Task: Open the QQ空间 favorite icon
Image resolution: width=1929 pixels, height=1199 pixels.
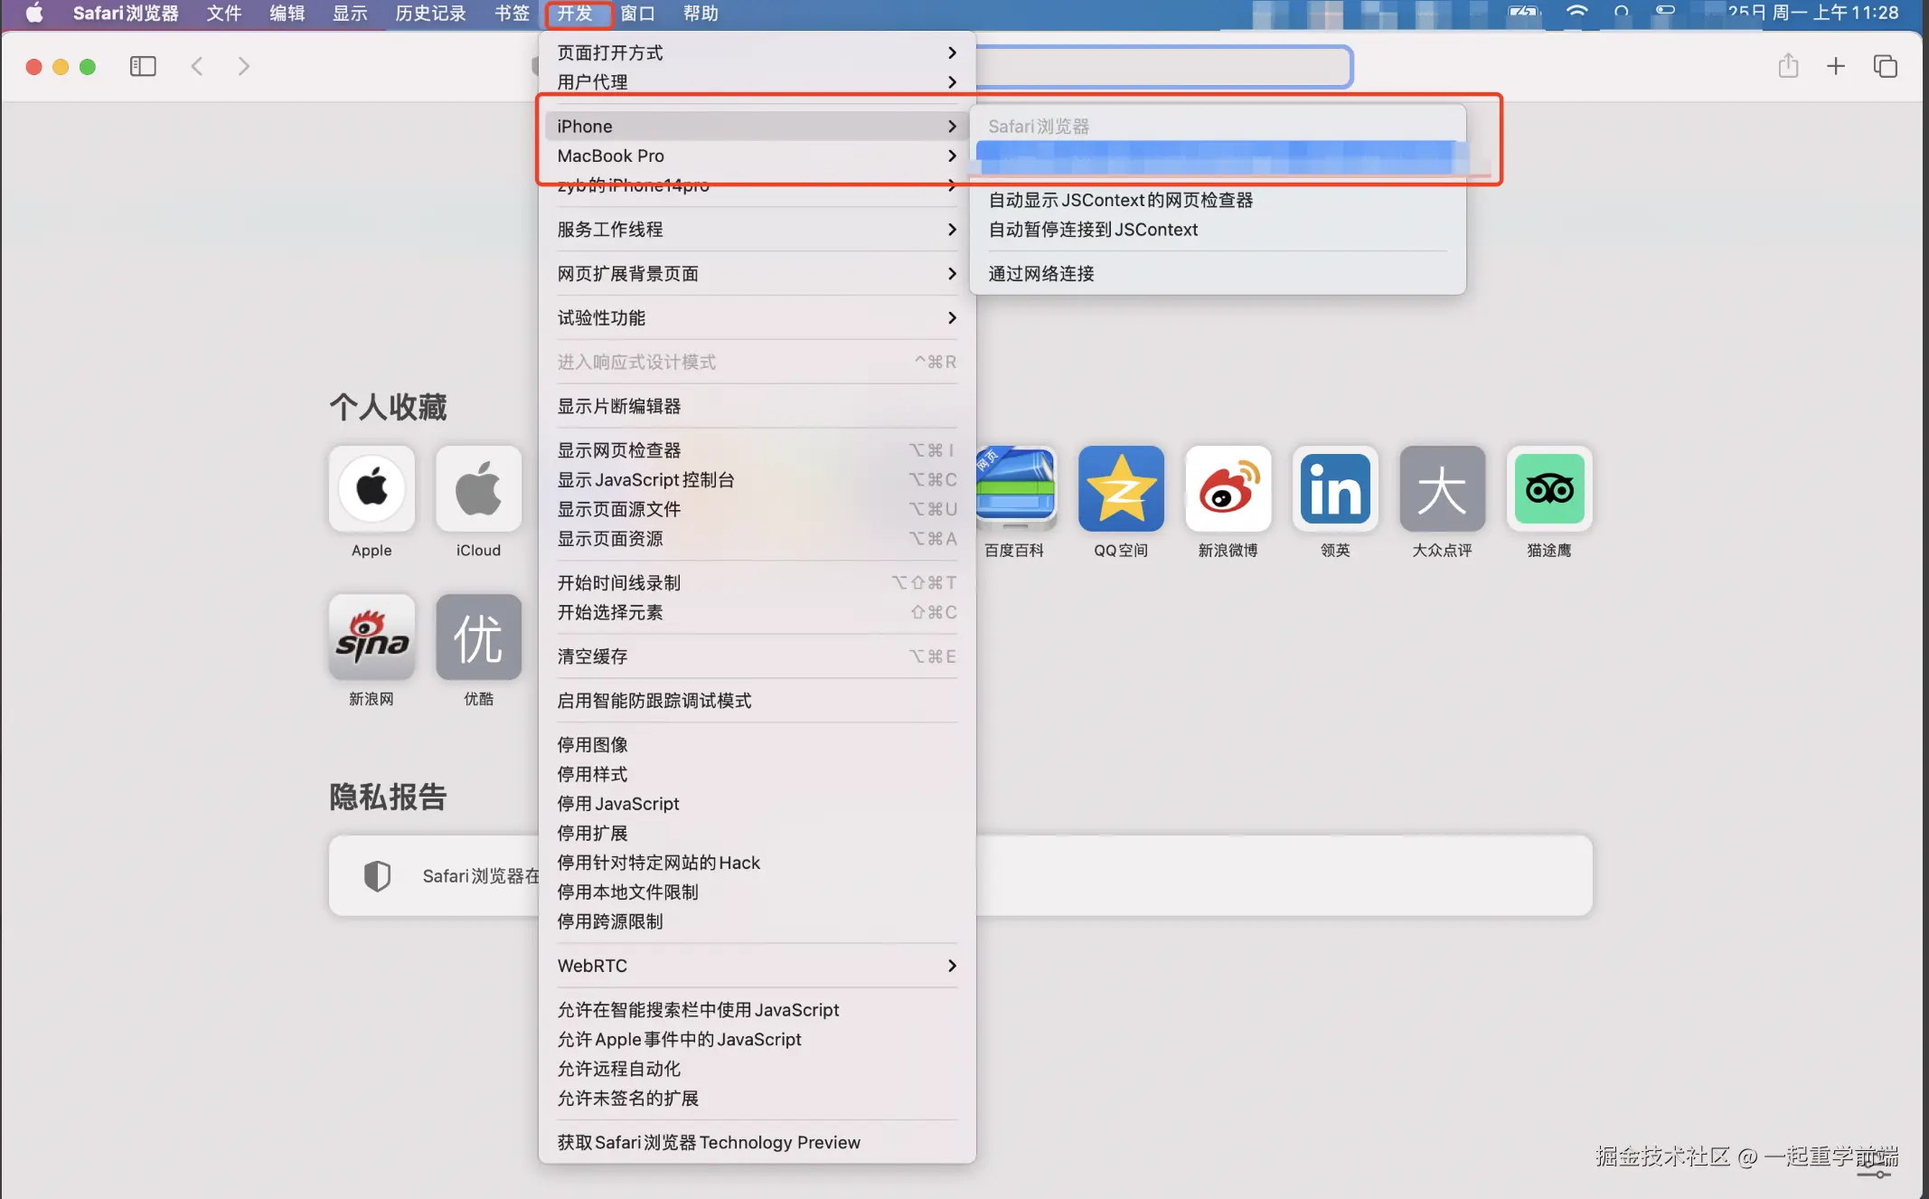Action: coord(1120,488)
